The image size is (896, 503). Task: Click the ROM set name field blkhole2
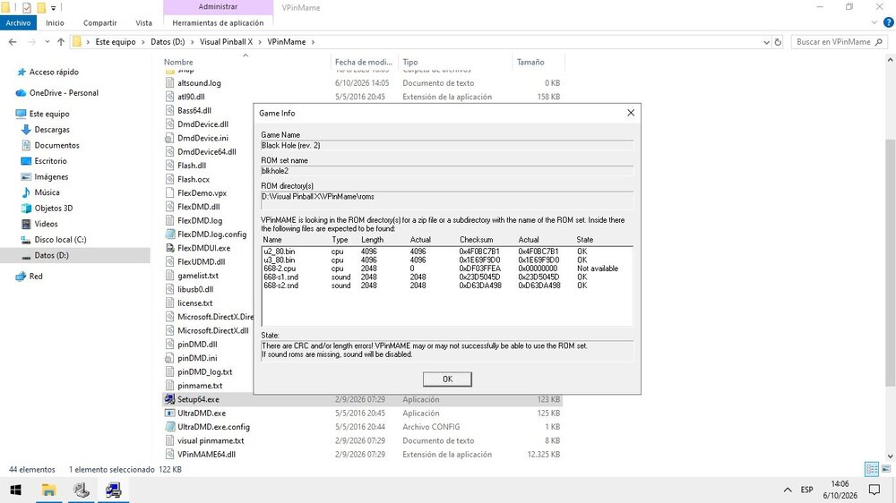[447, 171]
